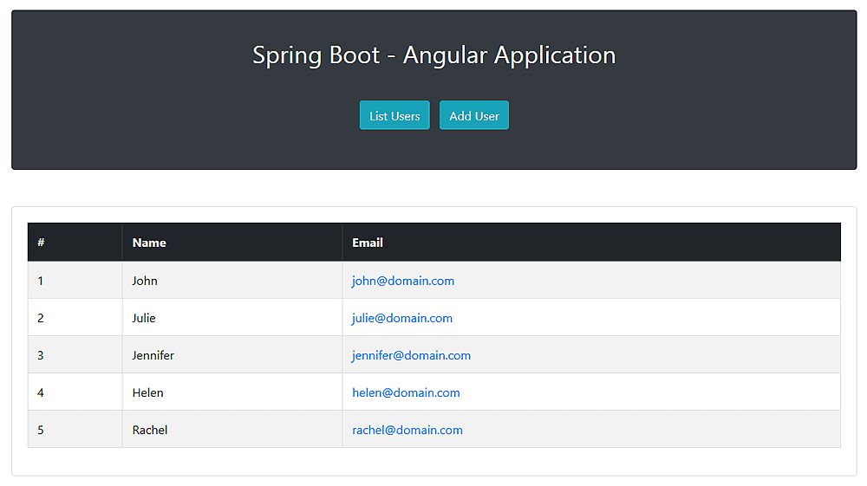The height and width of the screenshot is (486, 867).
Task: Click the List Users button
Action: [x=394, y=115]
